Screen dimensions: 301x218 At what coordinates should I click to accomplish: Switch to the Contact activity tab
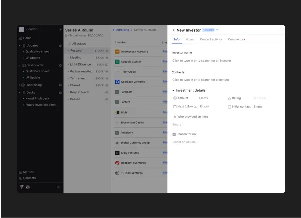[211, 39]
